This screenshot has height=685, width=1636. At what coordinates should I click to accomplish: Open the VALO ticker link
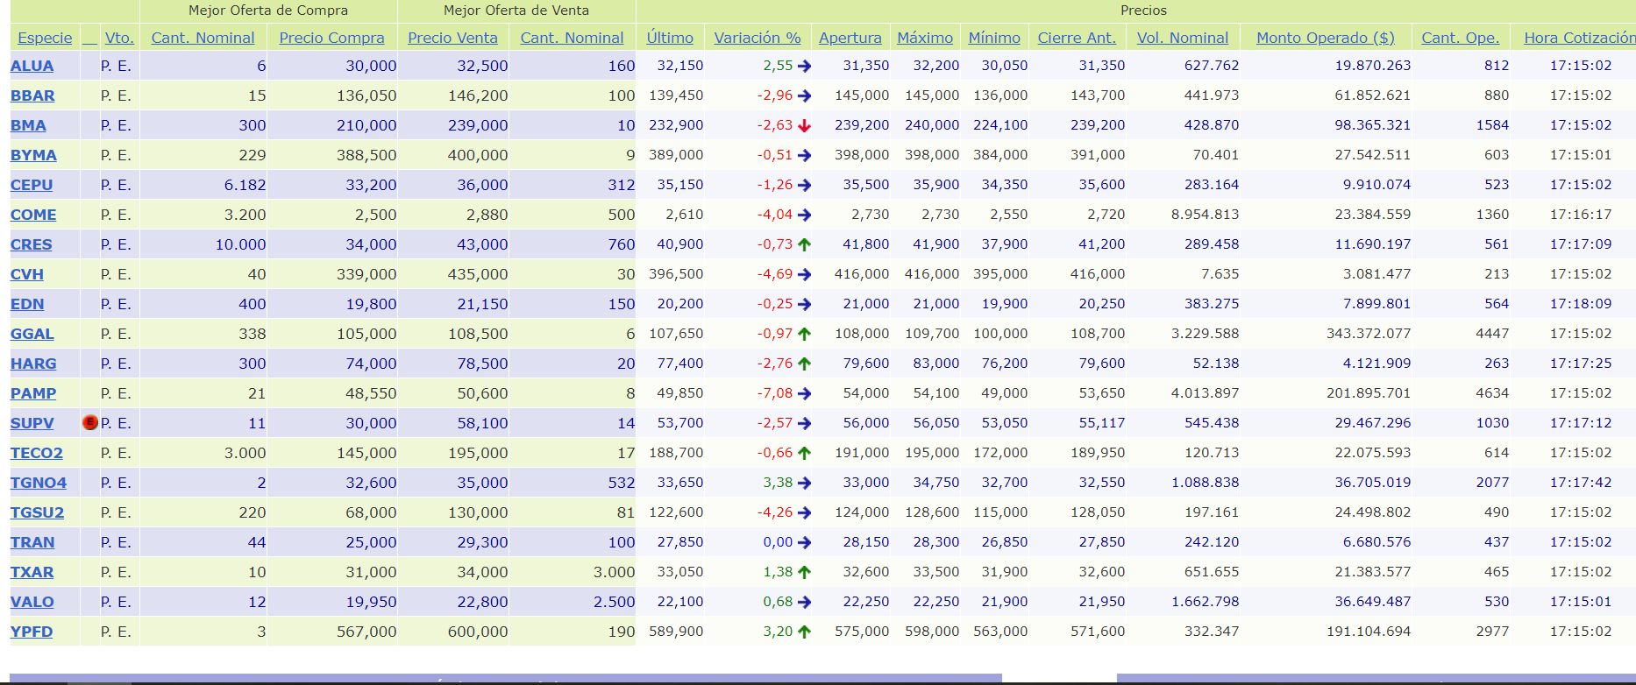coord(32,602)
